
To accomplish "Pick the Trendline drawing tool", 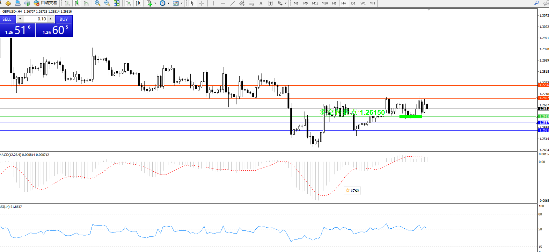I will [x=232, y=3].
